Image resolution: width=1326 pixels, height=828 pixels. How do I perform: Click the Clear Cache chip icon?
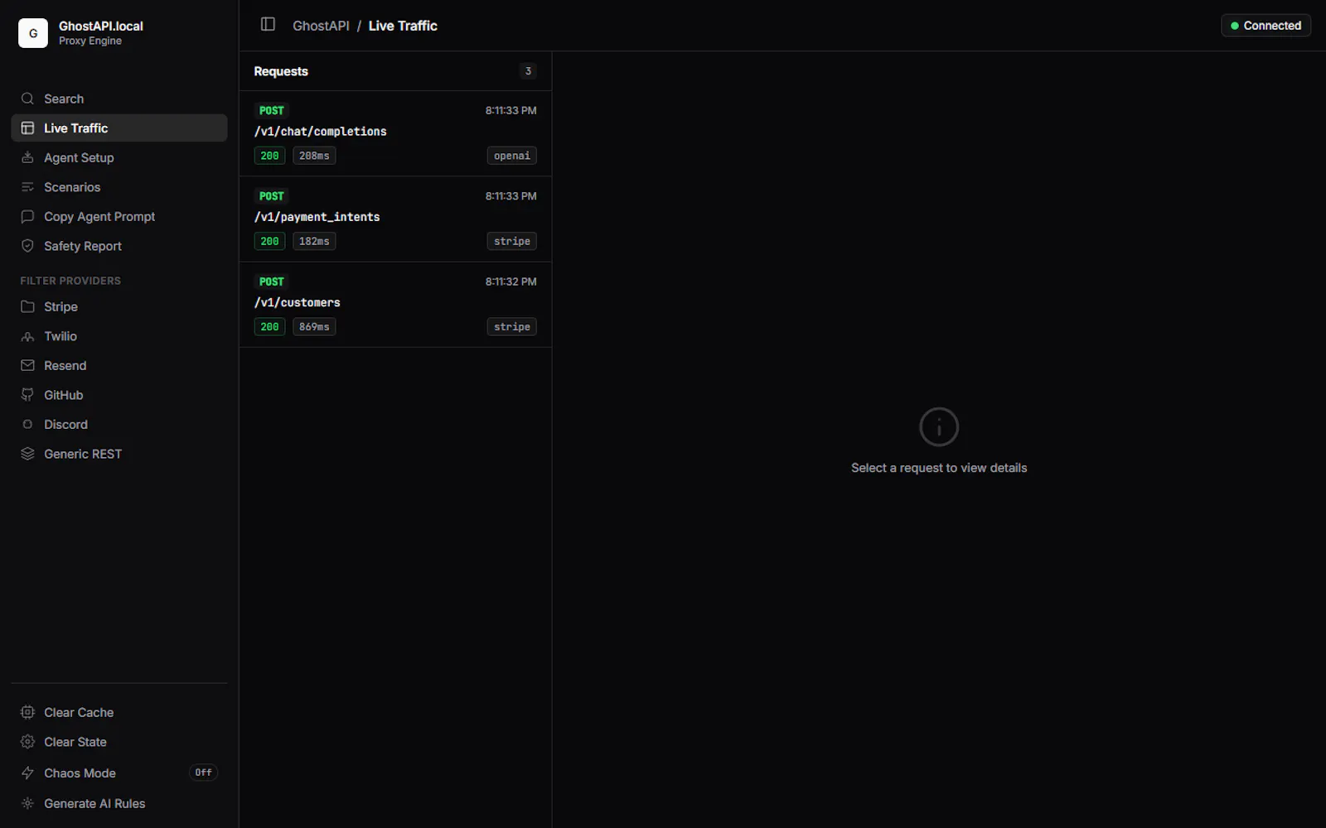[x=27, y=712]
